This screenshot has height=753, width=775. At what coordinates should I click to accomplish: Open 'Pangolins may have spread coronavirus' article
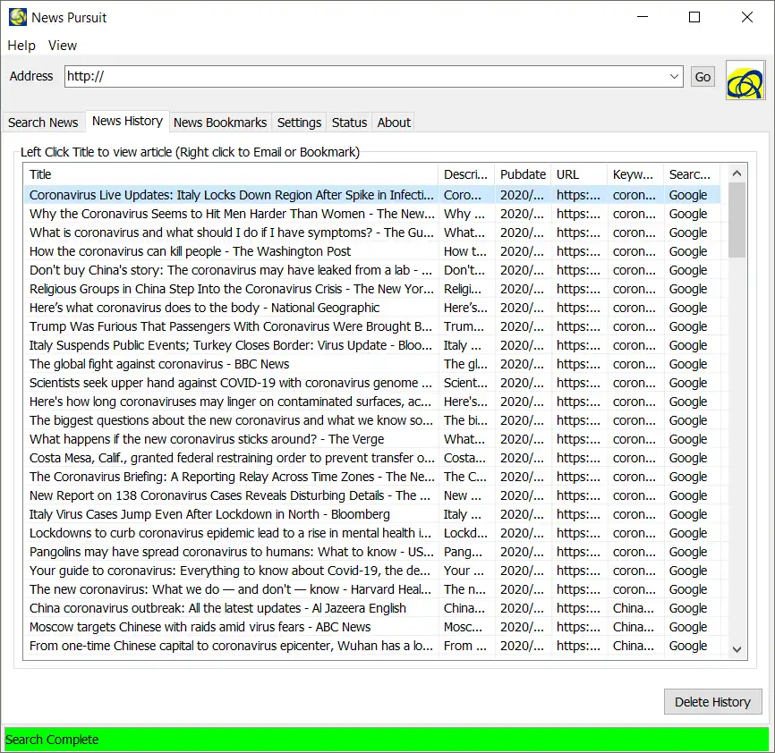[x=231, y=552]
